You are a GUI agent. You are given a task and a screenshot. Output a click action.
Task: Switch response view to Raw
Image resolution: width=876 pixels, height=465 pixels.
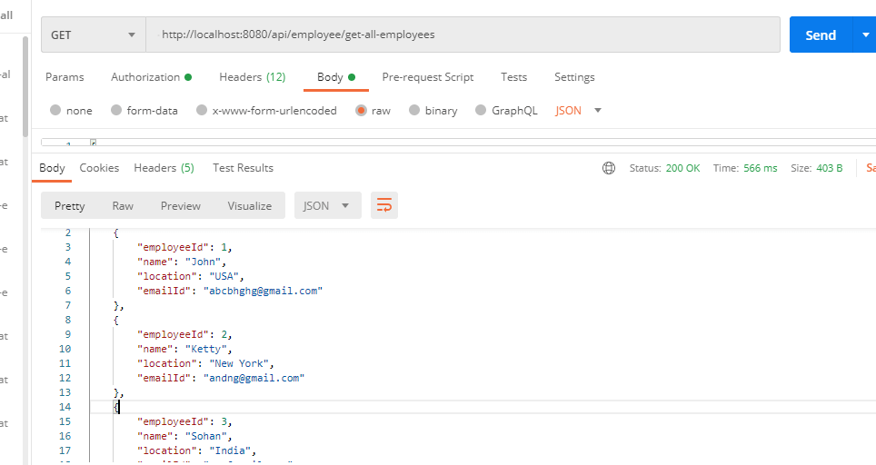[123, 205]
